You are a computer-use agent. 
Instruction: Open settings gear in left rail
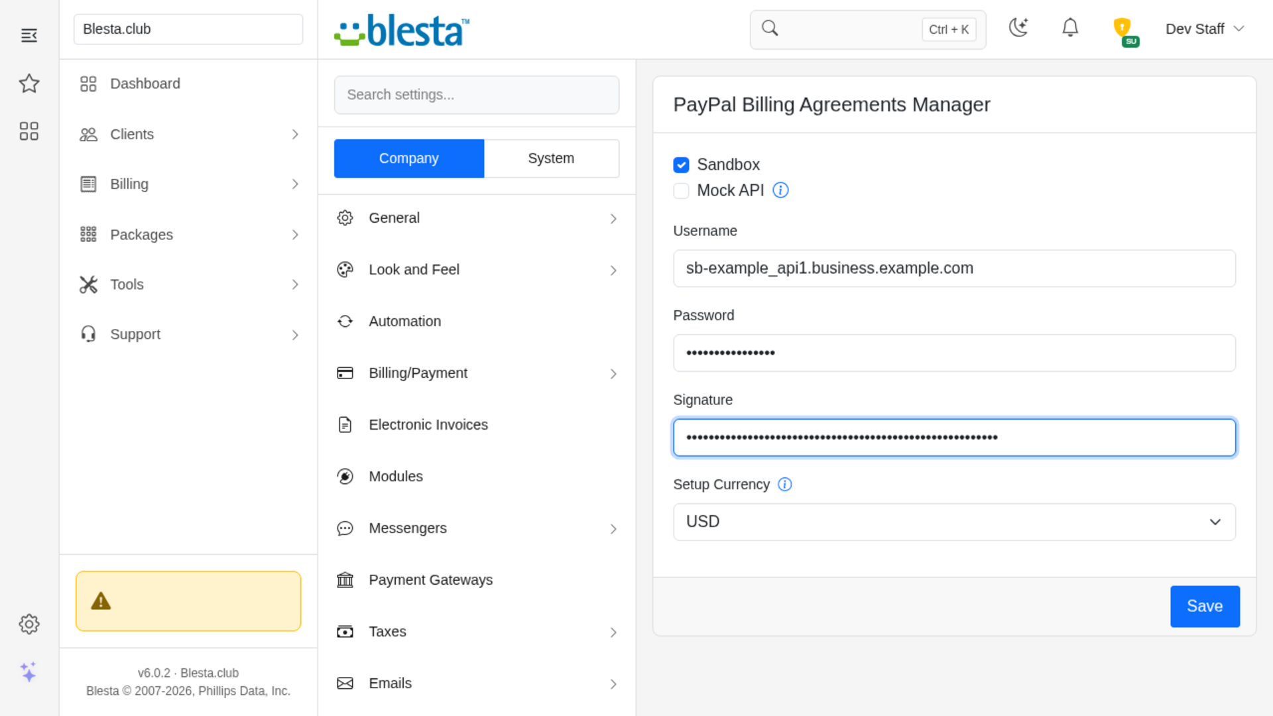point(29,624)
